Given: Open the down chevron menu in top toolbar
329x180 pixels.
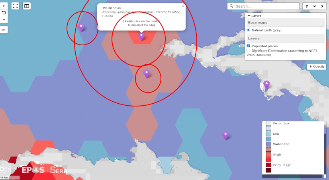Looking at the screenshot, I should pyautogui.click(x=314, y=6).
